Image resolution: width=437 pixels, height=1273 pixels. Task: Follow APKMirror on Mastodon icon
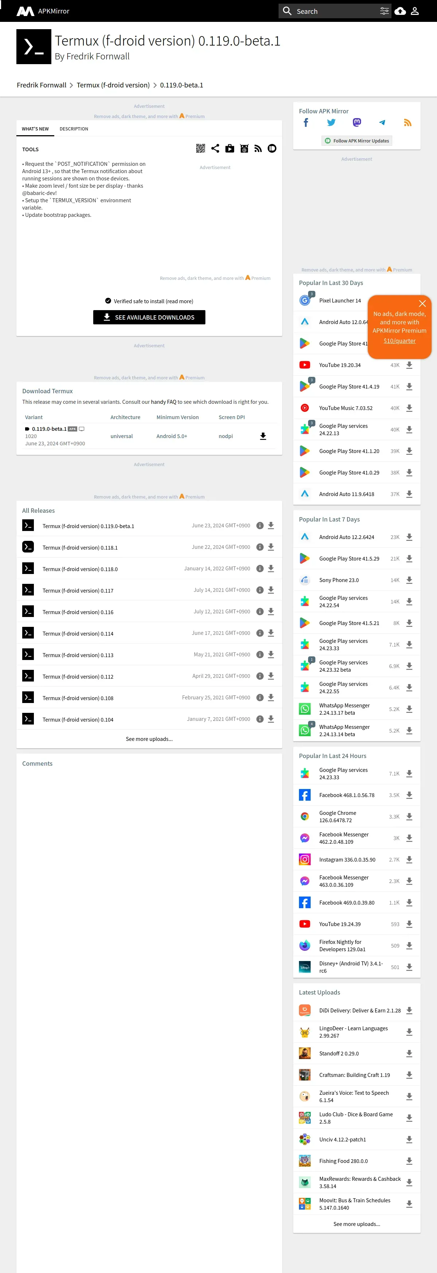point(357,122)
